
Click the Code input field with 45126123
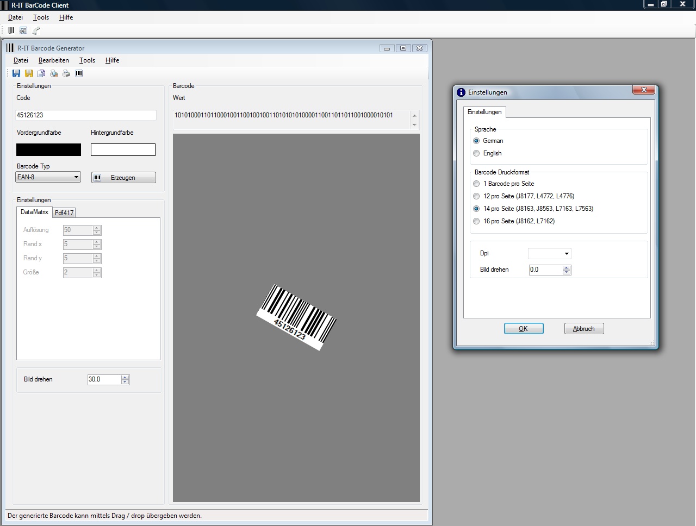coord(86,115)
